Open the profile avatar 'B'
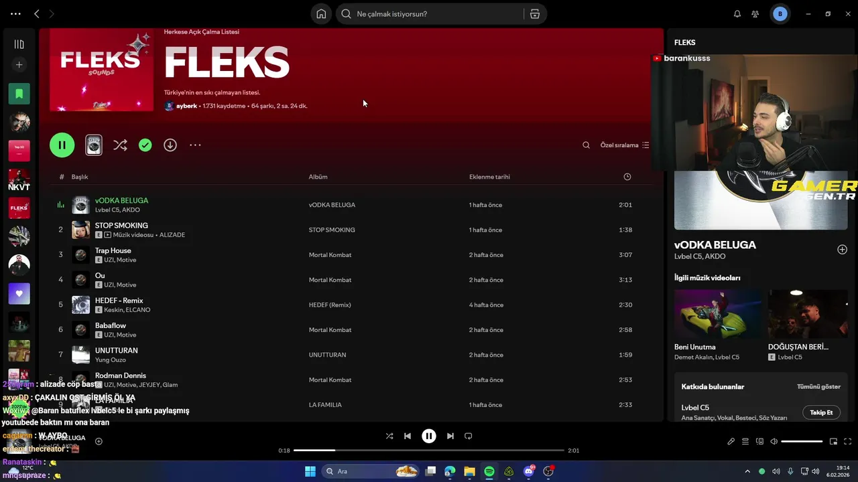Screen dimensions: 858x482 tap(780, 13)
